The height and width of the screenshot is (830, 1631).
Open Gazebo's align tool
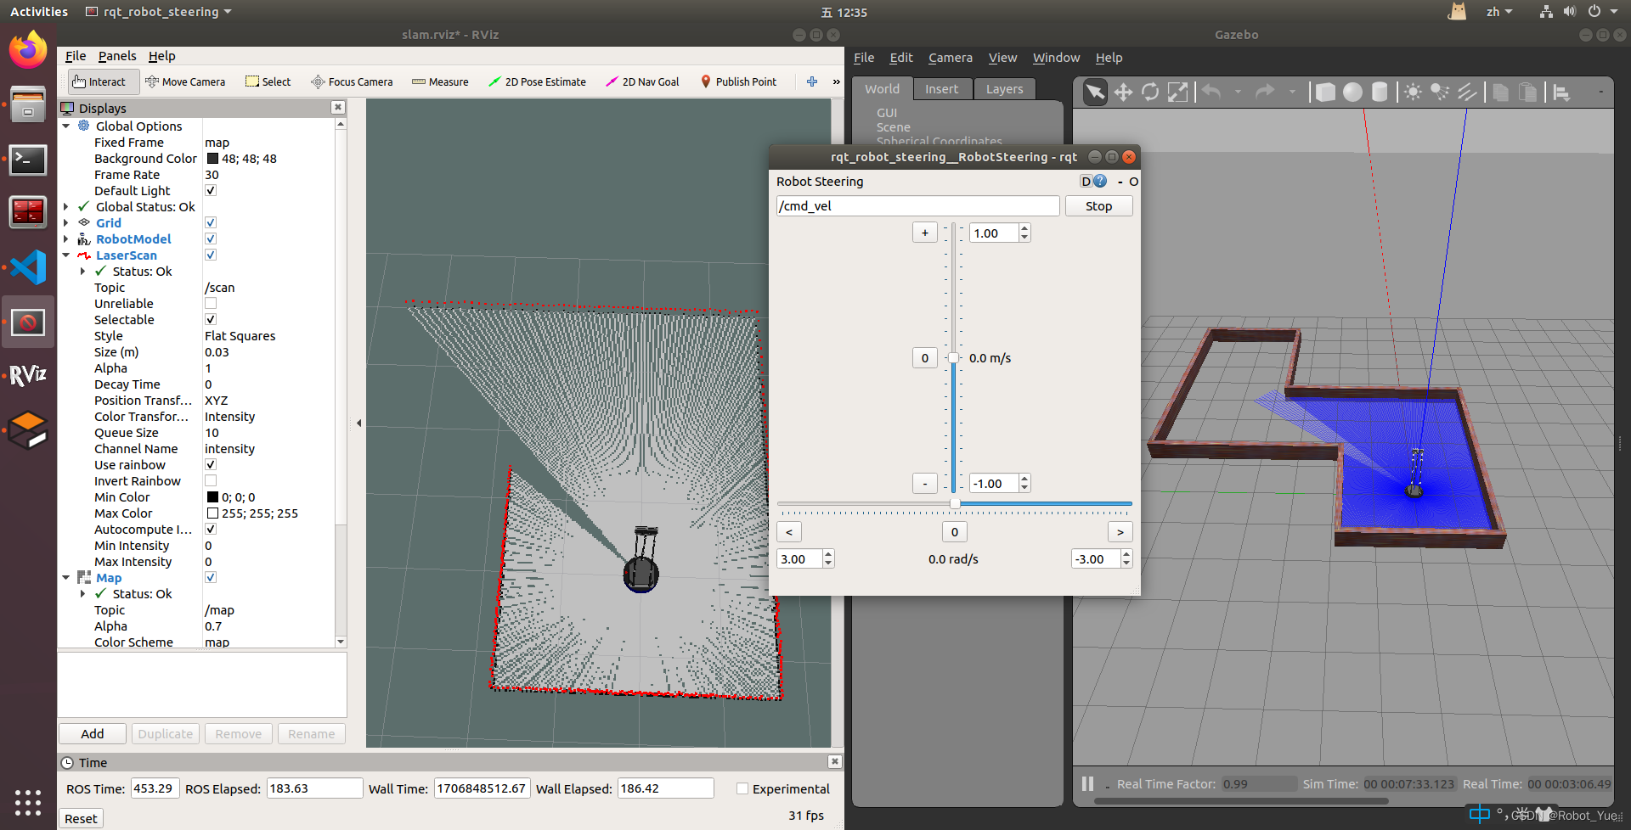coord(1561,92)
